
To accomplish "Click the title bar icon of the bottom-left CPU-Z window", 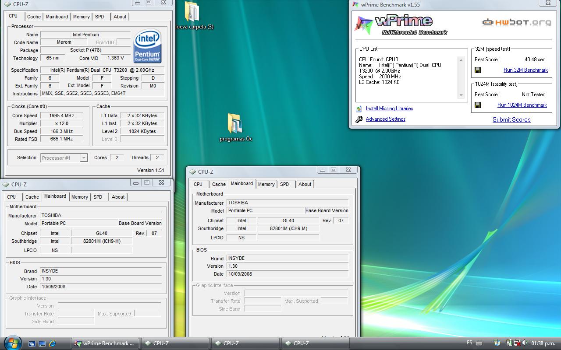I will [5, 185].
